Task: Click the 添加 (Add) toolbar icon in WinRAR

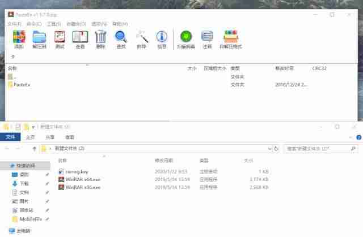Action: tap(19, 40)
